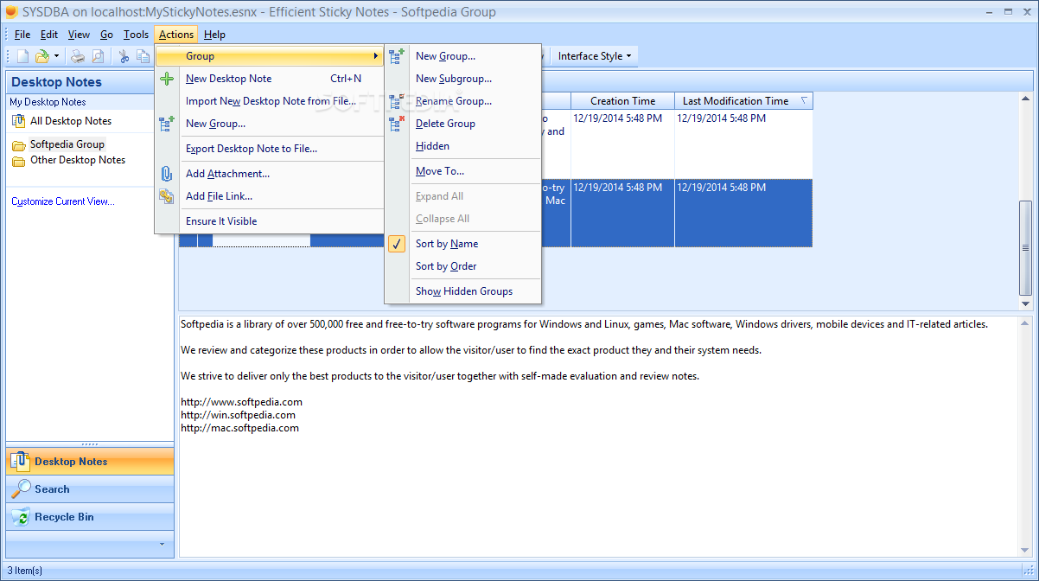The image size is (1039, 581).
Task: Choose Export Desktop Note to File
Action: pos(270,149)
